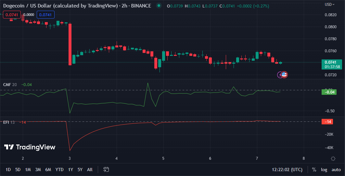Open the date range calendar icon
Viewport: 345px width, 176px height.
pos(106,170)
